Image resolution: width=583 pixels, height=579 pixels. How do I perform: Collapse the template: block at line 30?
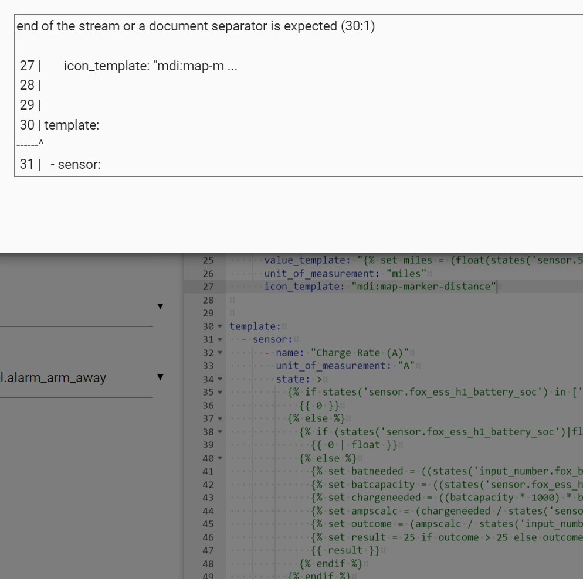click(221, 326)
